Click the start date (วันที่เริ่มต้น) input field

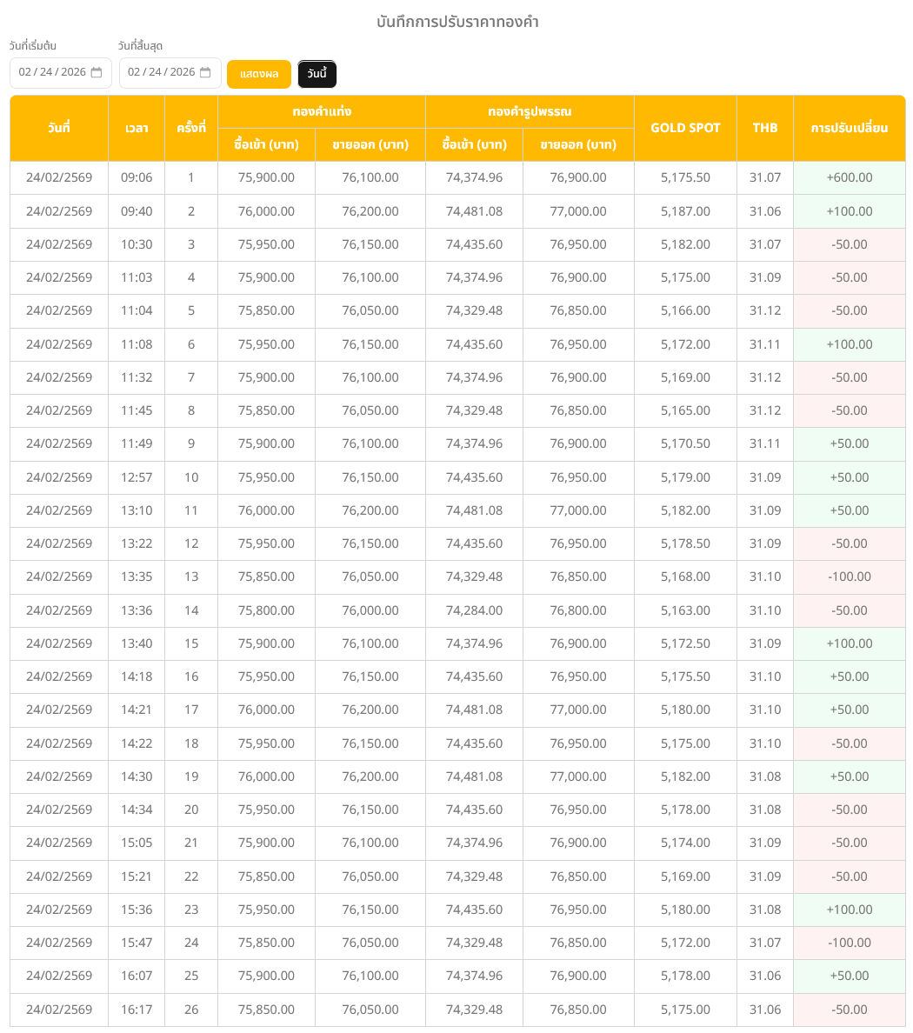(x=52, y=72)
